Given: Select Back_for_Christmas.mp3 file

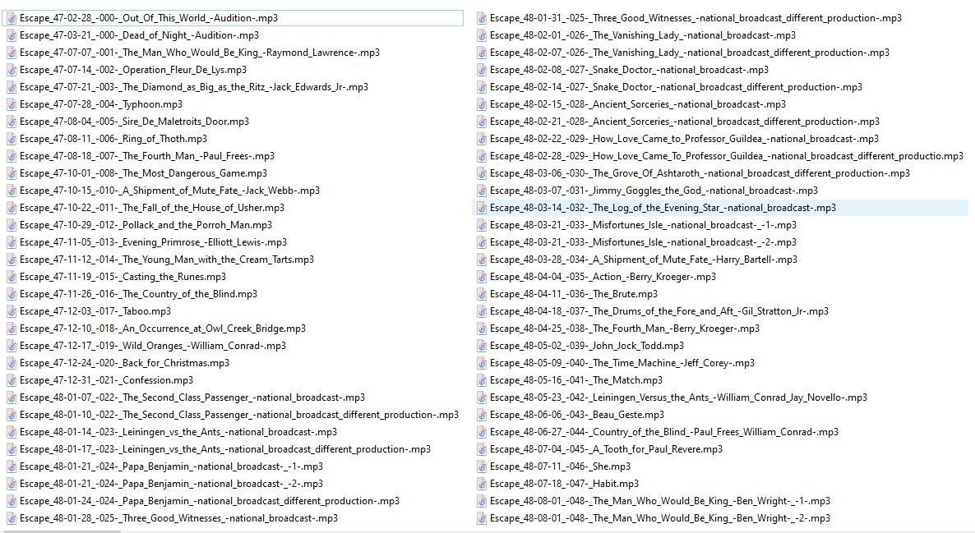Looking at the screenshot, I should tap(124, 363).
